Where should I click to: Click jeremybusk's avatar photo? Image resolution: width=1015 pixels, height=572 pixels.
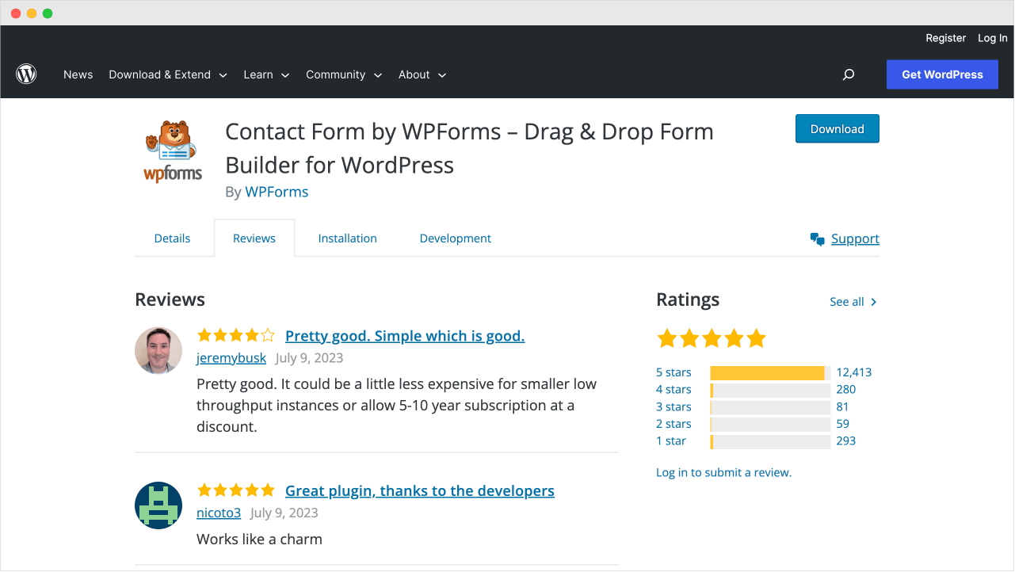tap(158, 350)
